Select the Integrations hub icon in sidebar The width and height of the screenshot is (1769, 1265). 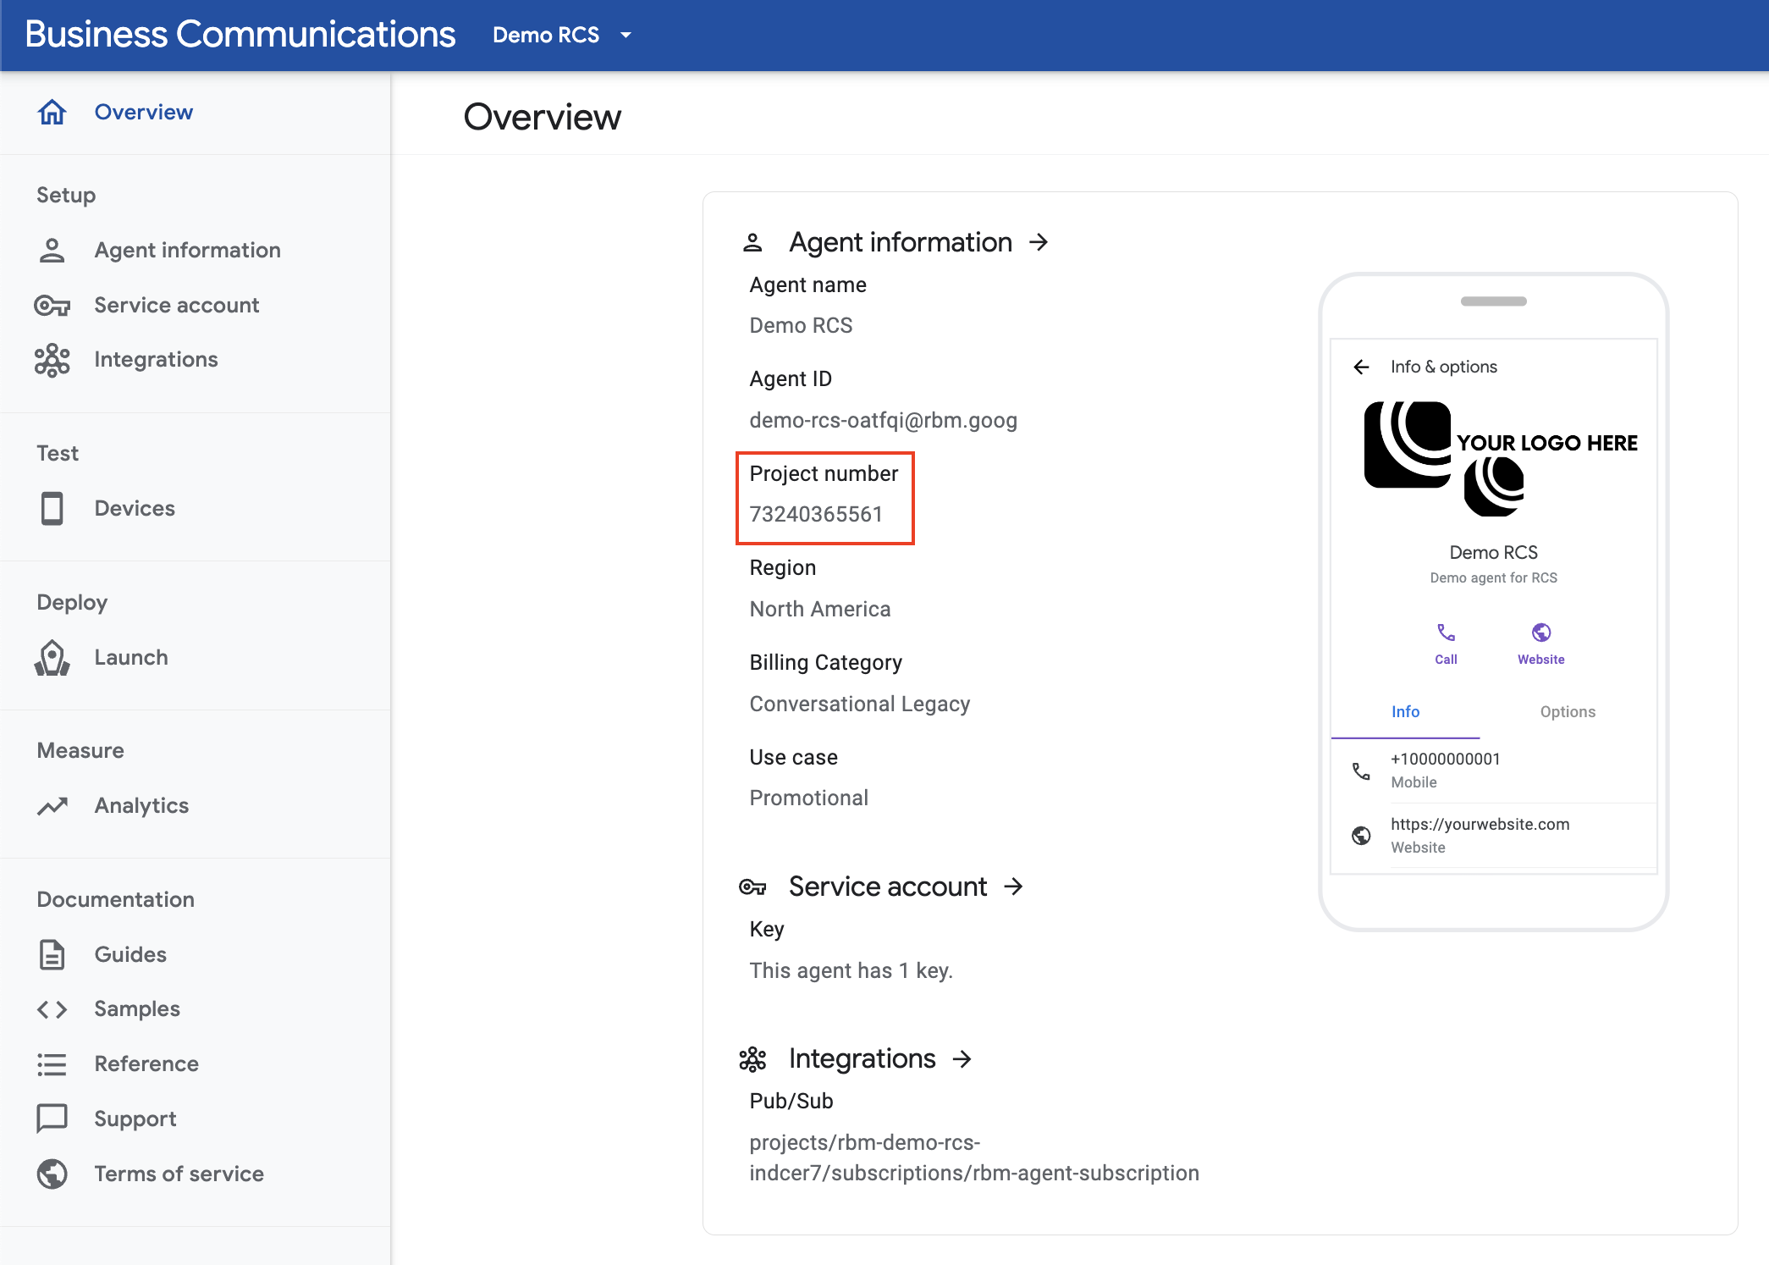point(52,360)
